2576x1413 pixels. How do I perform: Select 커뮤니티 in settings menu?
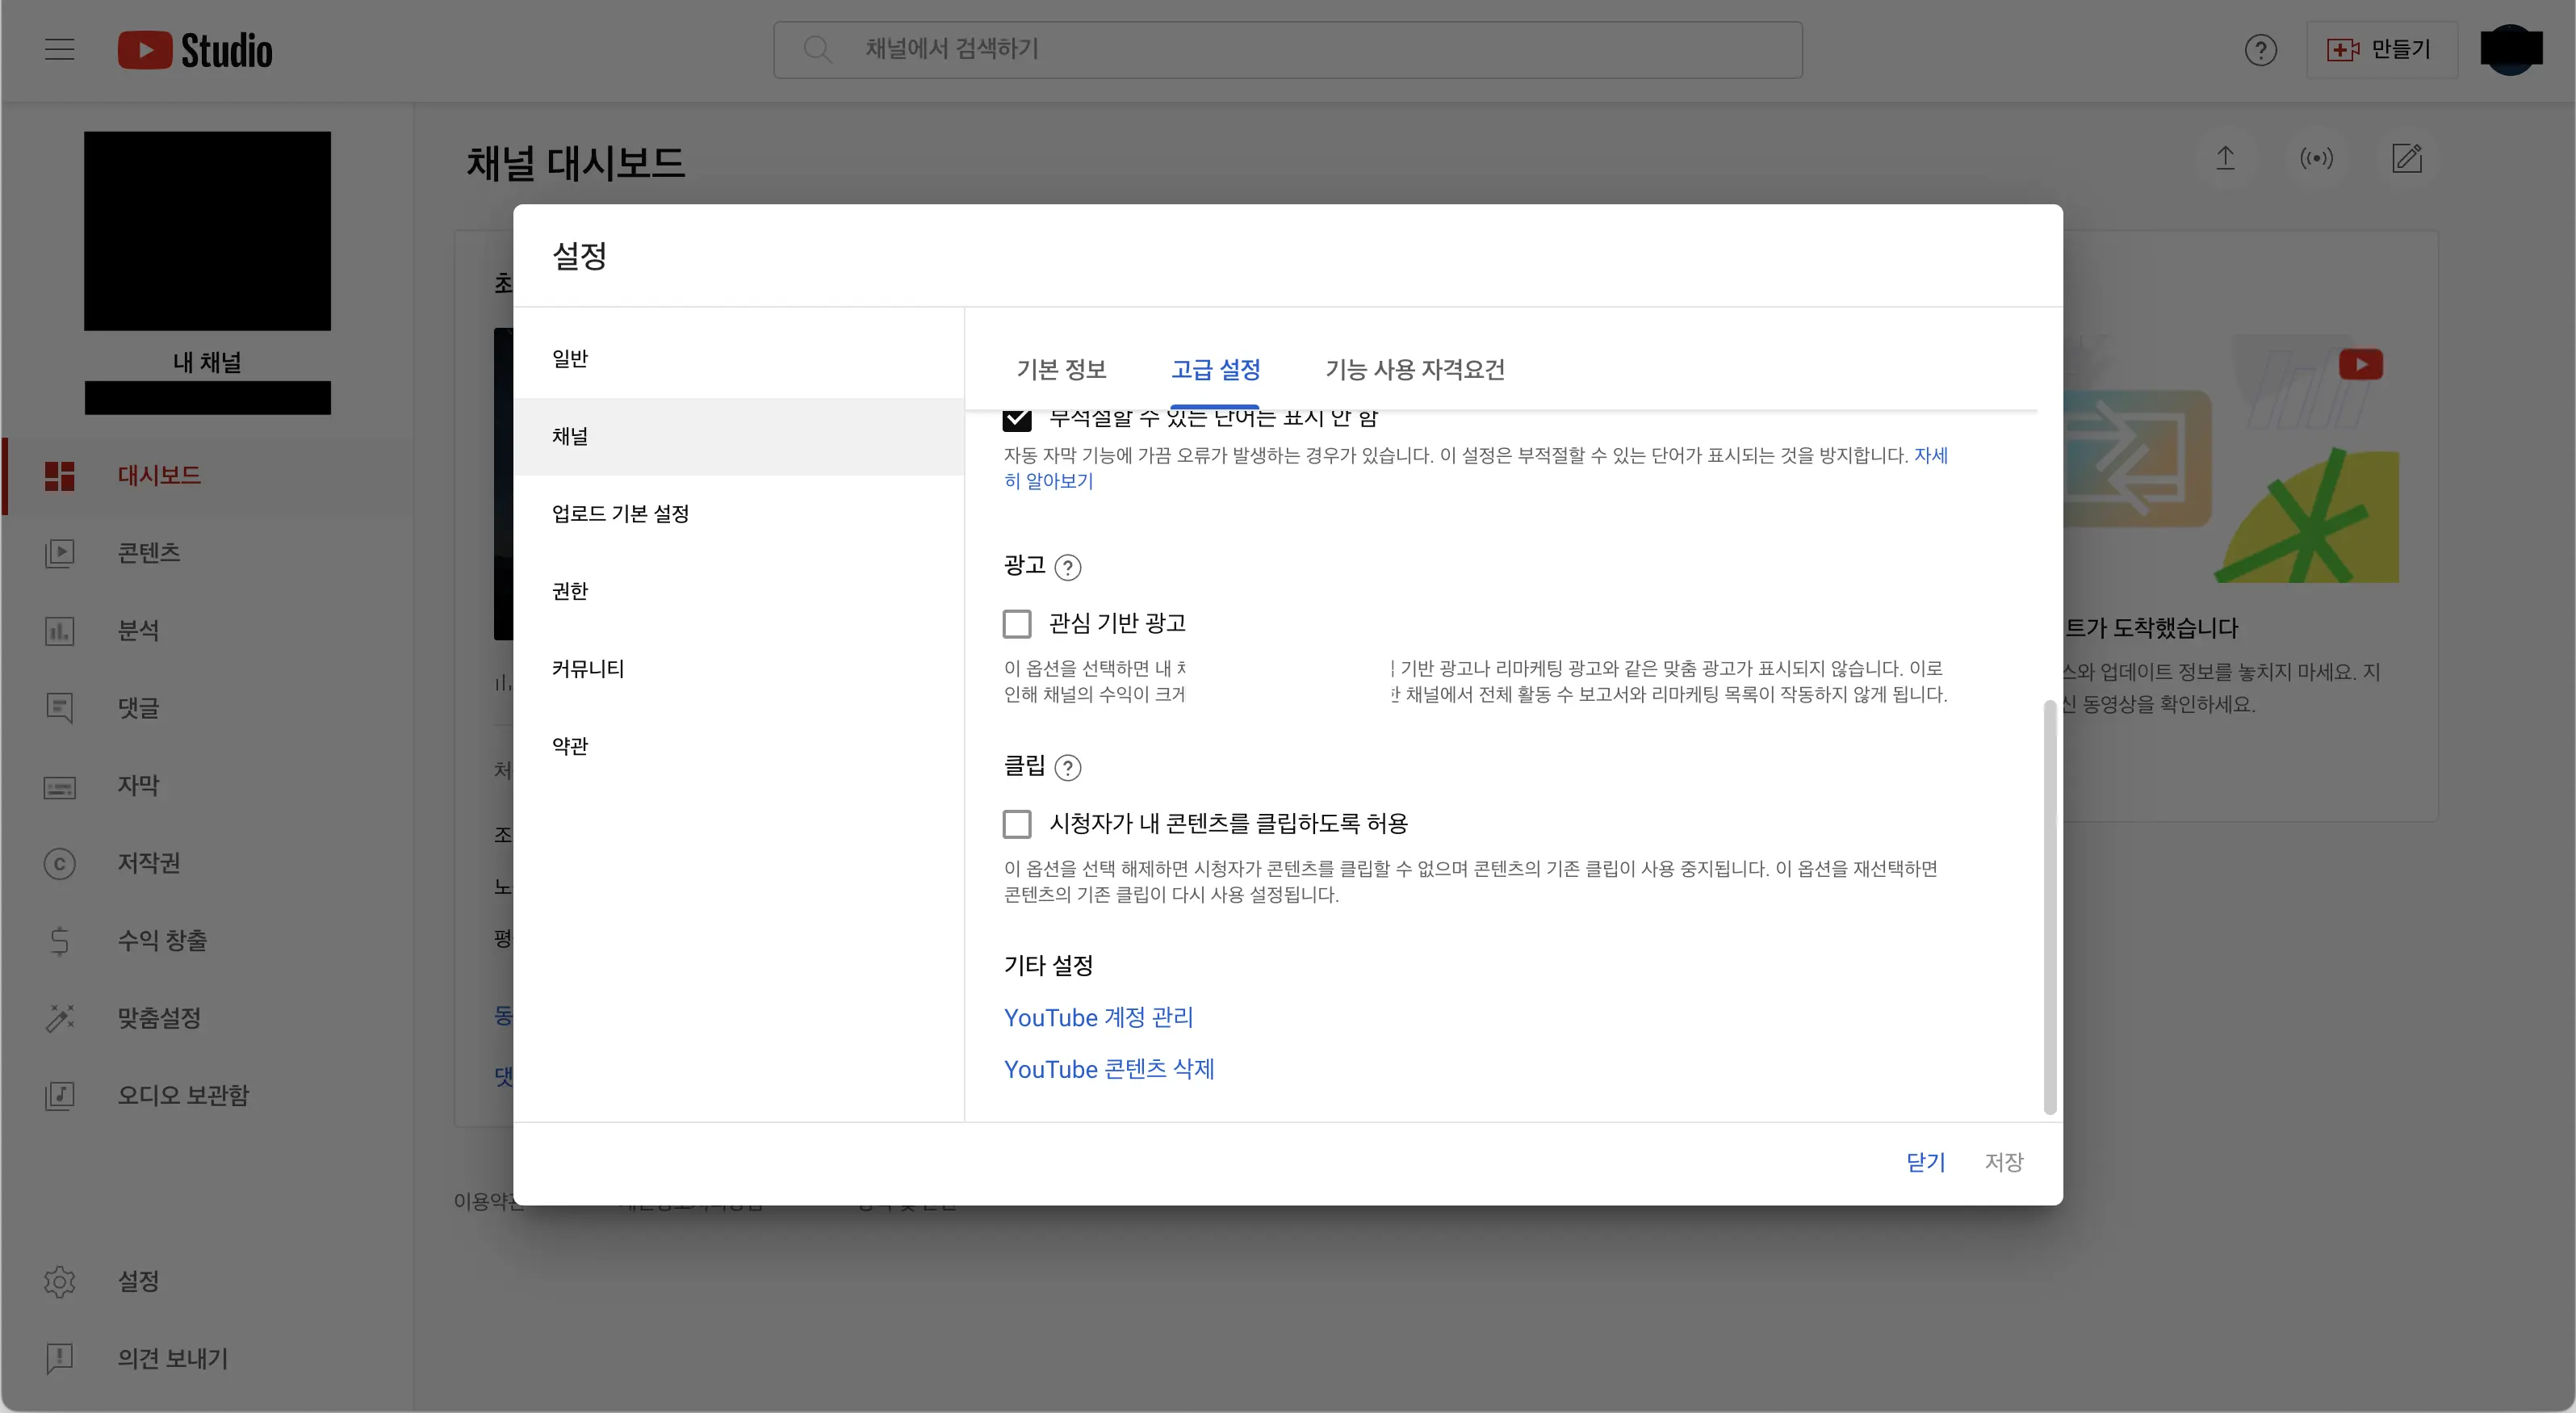[588, 669]
